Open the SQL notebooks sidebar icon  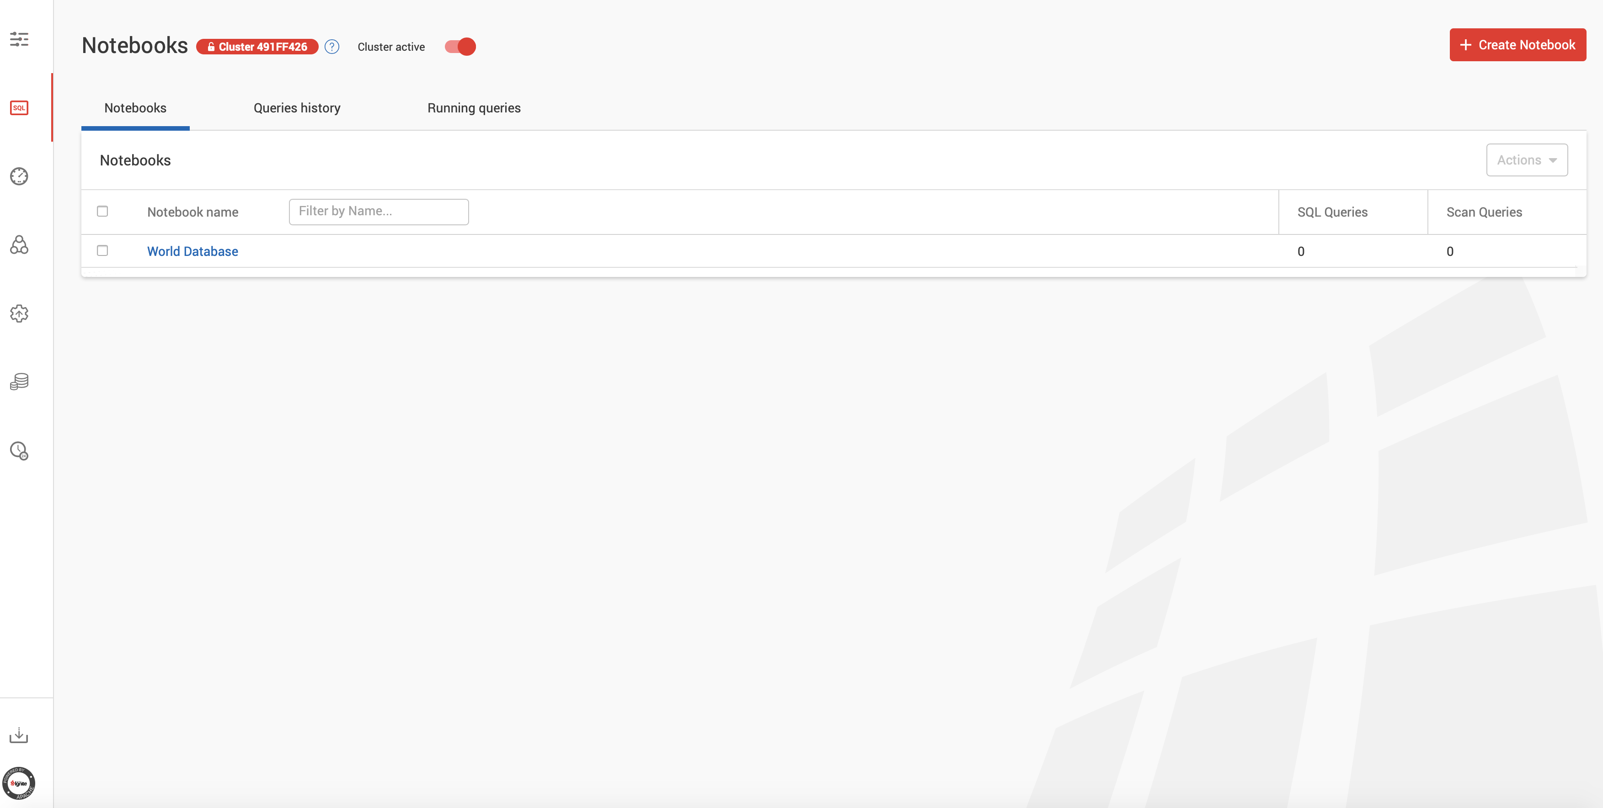point(19,107)
